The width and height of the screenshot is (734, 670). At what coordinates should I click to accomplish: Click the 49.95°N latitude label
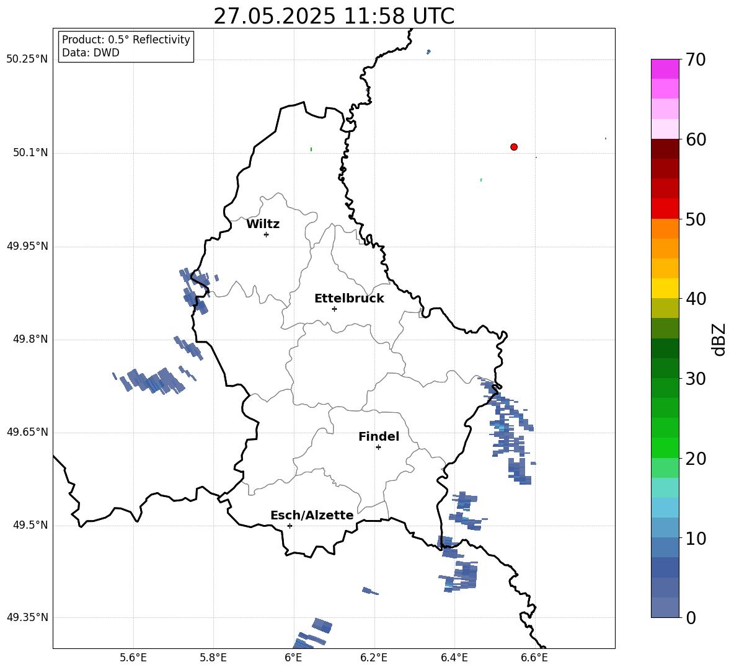[x=27, y=246]
